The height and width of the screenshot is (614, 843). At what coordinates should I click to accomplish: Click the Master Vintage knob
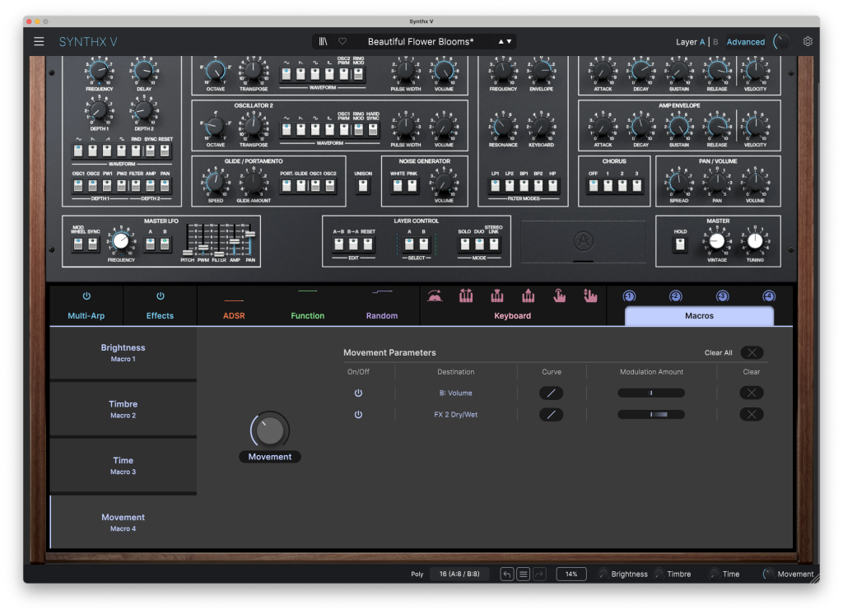pyautogui.click(x=717, y=241)
